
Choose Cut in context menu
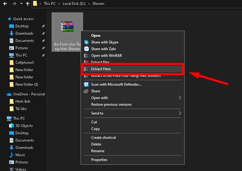94,122
